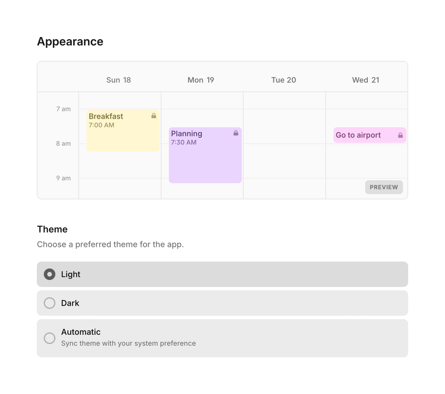Click the lock icon on the Breakfast event
445x394 pixels.
click(153, 115)
